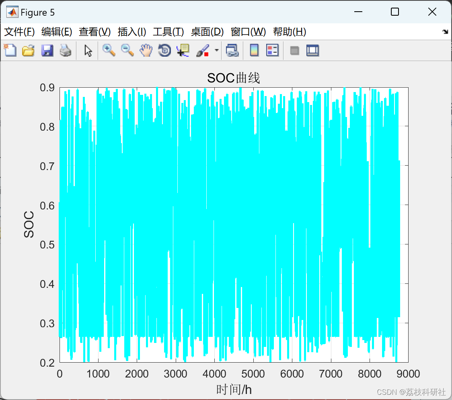Select the Edit Plot arrow tool

88,51
